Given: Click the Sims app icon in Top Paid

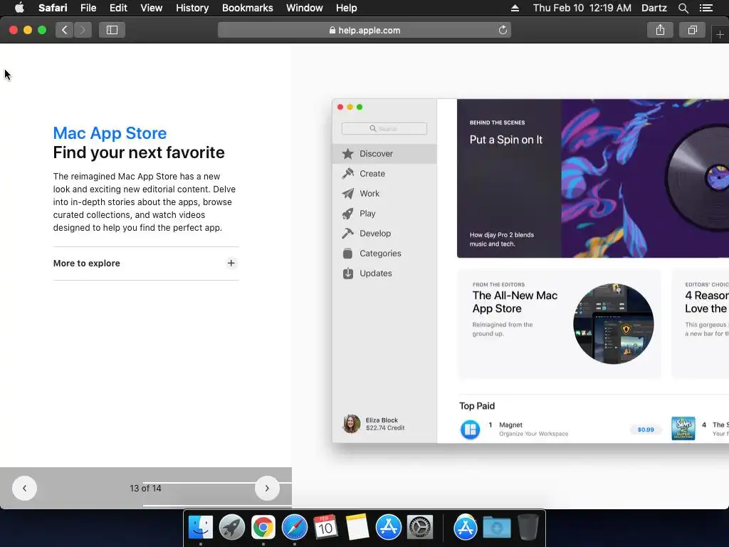Looking at the screenshot, I should point(683,428).
